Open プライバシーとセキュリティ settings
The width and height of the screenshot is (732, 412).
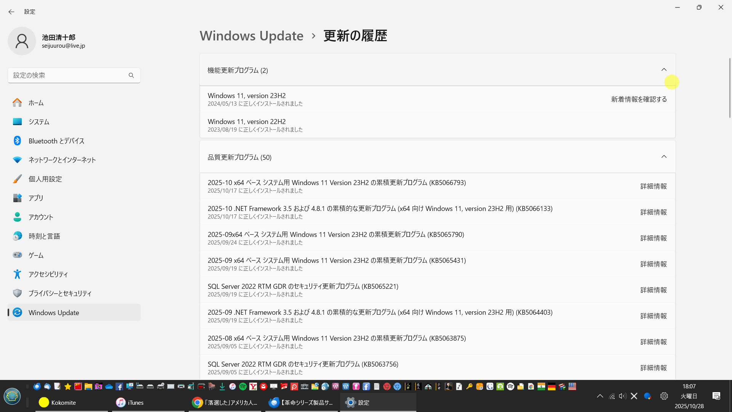[x=74, y=293]
